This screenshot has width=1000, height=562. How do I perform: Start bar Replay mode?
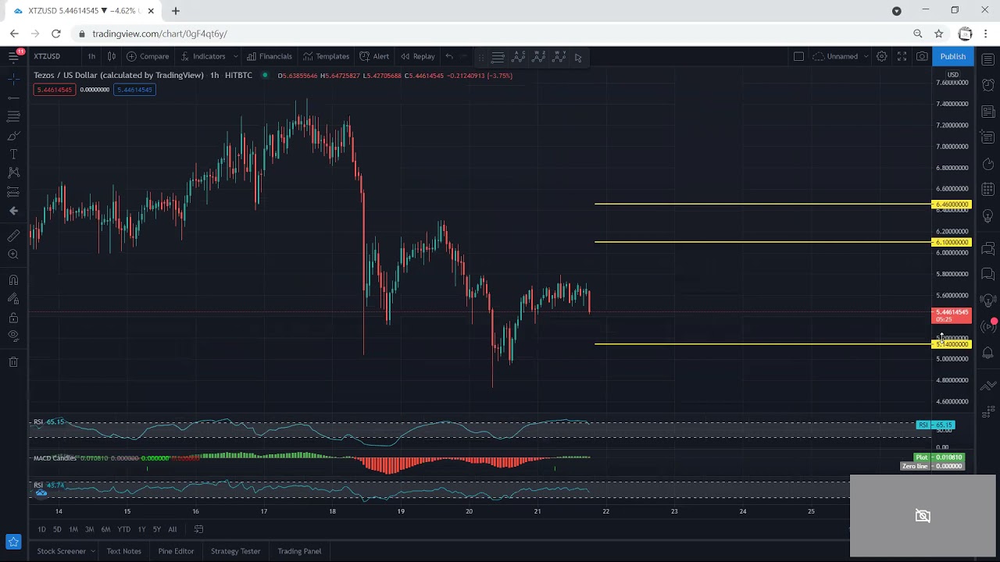[x=418, y=56]
